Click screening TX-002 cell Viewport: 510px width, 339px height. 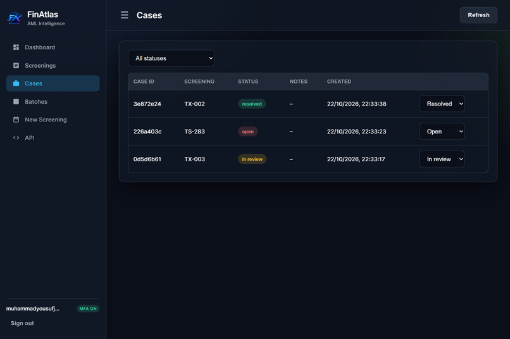point(194,104)
